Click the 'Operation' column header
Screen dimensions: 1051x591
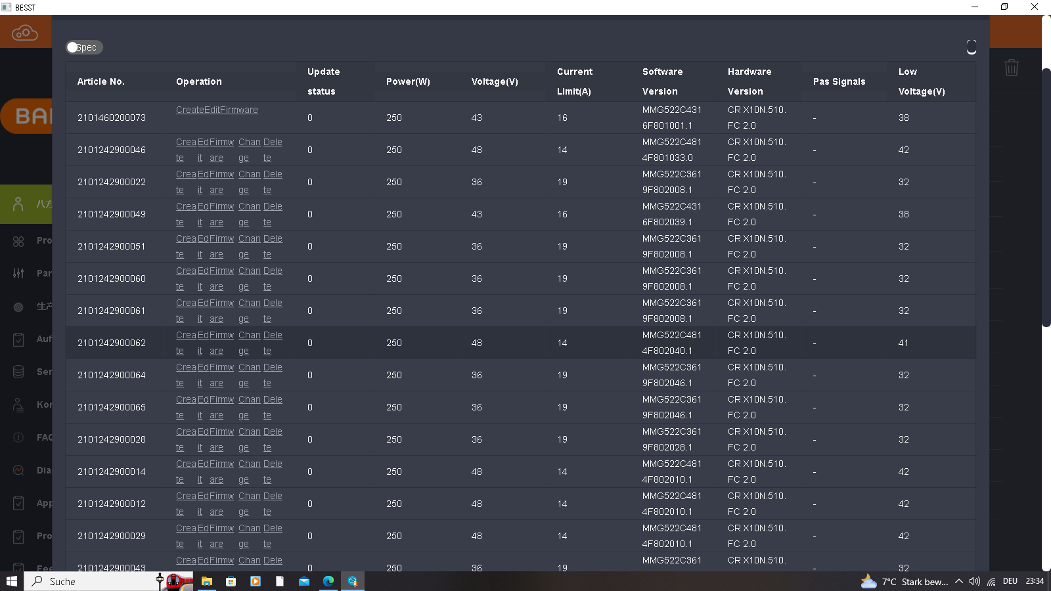click(199, 81)
